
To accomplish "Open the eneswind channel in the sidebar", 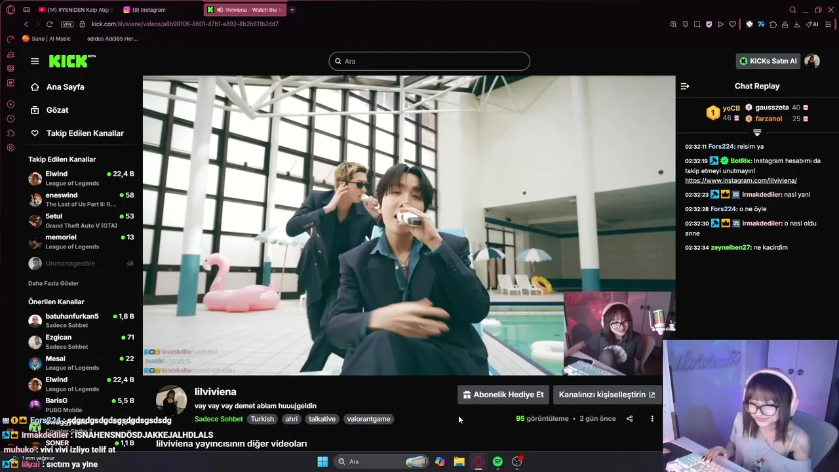I will click(x=81, y=199).
